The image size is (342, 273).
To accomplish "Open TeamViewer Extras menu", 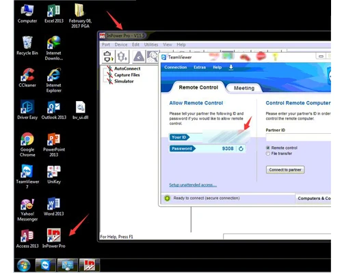I will point(200,68).
